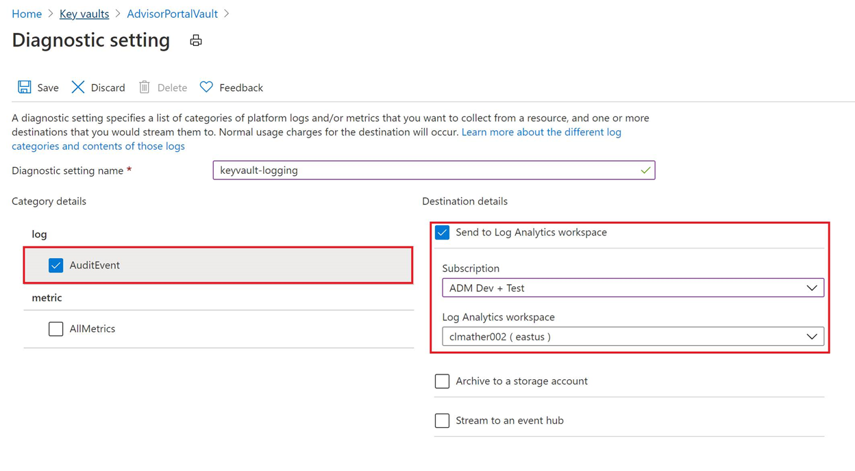Click the Delete trash can icon
855x471 pixels.
(x=145, y=87)
